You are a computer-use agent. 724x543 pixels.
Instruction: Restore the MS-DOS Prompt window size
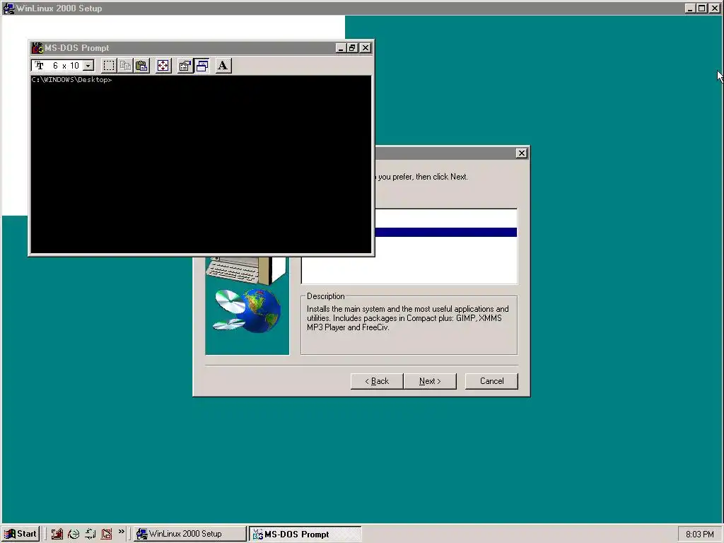pos(352,47)
